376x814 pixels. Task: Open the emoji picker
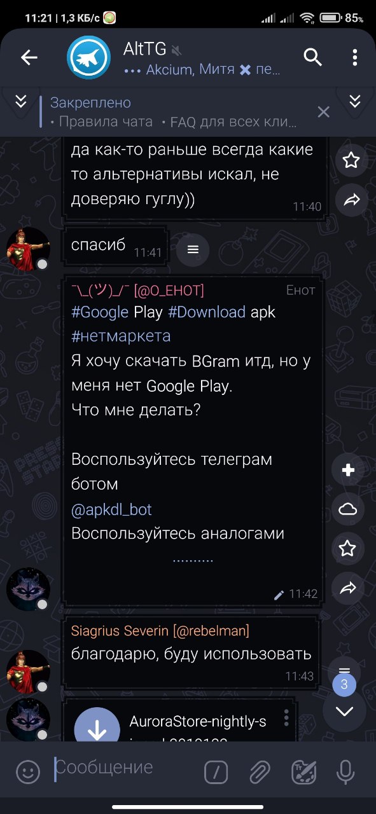[27, 773]
